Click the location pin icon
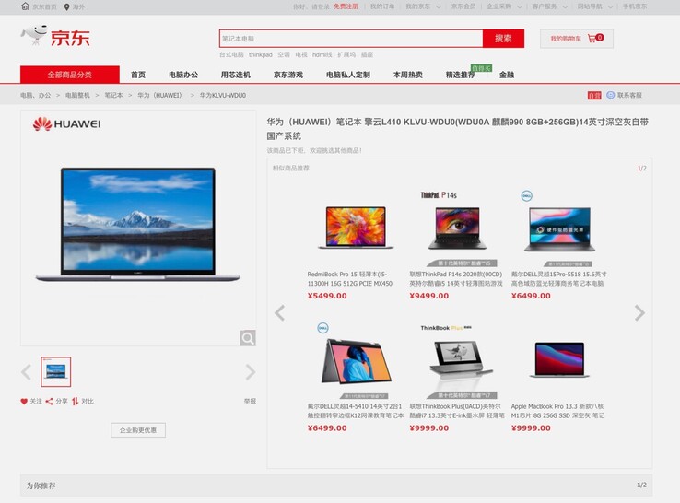680x503 pixels. coord(66,7)
